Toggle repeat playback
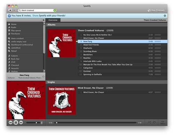174x135 pixels. 154,123
